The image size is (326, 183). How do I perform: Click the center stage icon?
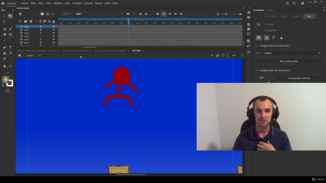pos(212,55)
